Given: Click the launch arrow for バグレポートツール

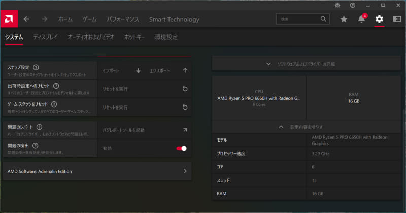Looking at the screenshot, I should coord(185,130).
